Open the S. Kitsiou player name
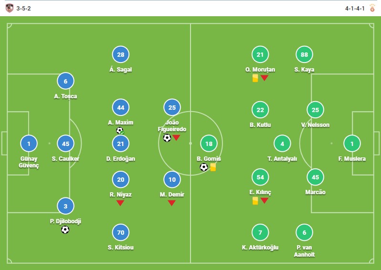This screenshot has width=381, height=270. [x=121, y=248]
